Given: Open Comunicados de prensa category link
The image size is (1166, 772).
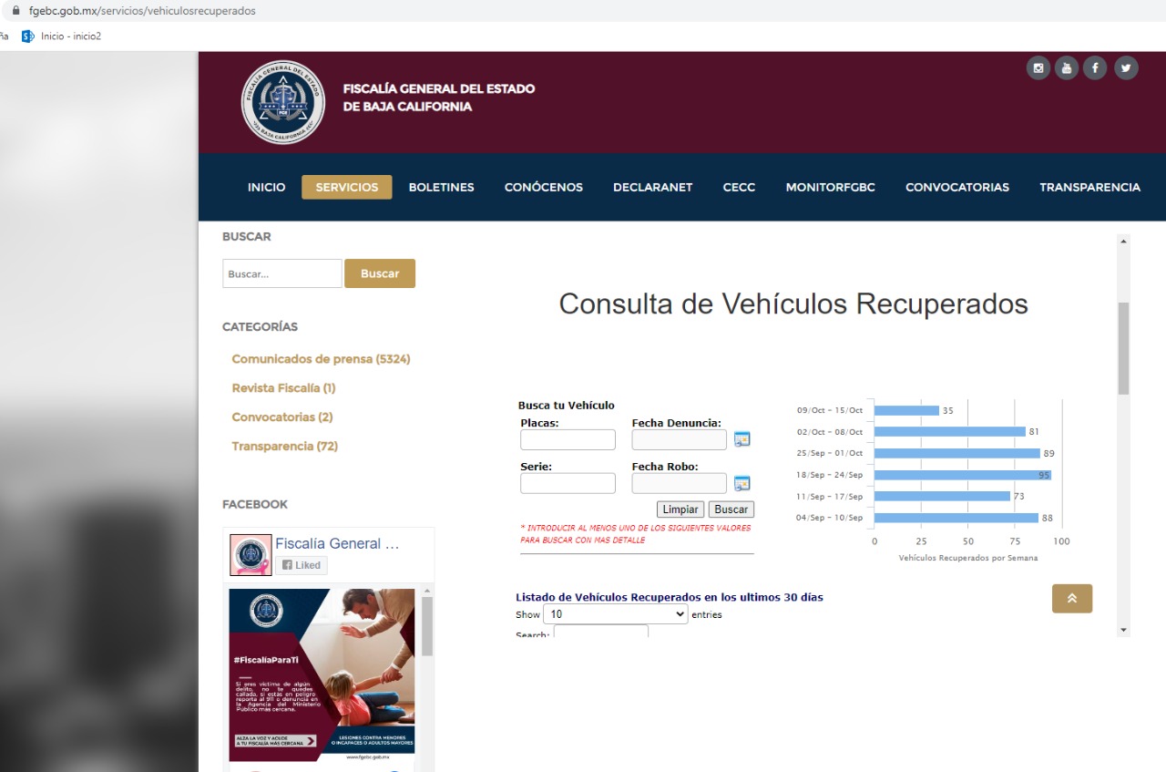Looking at the screenshot, I should point(321,359).
